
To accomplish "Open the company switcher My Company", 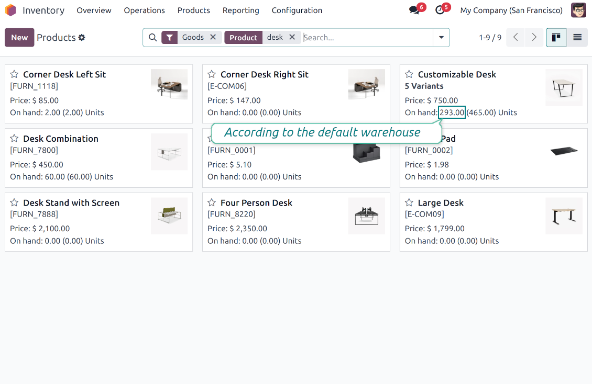I will click(511, 10).
